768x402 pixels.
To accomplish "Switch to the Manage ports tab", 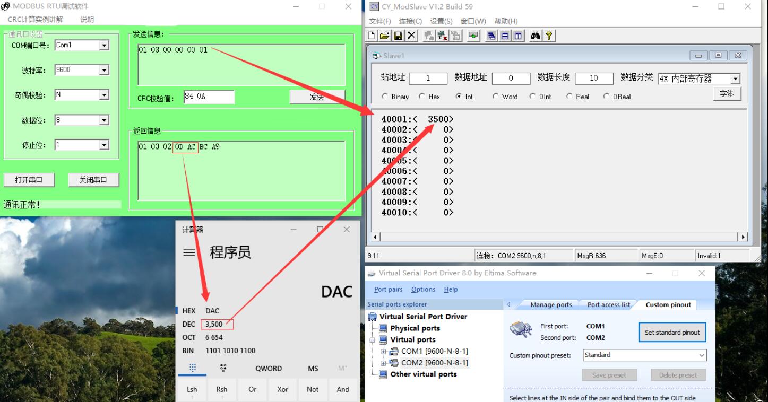I will point(550,305).
